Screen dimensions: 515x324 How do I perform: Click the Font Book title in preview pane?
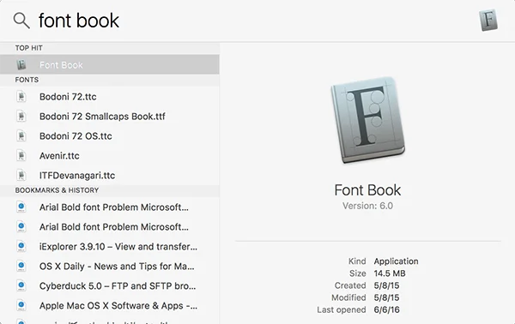click(x=367, y=190)
